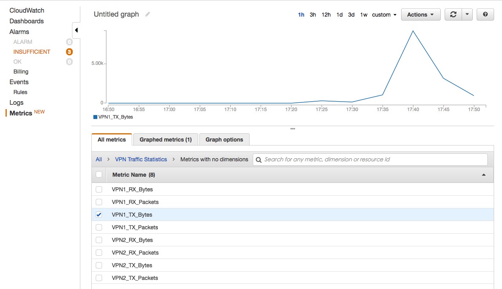Select the 3h time range
This screenshot has width=502, height=289.
313,15
